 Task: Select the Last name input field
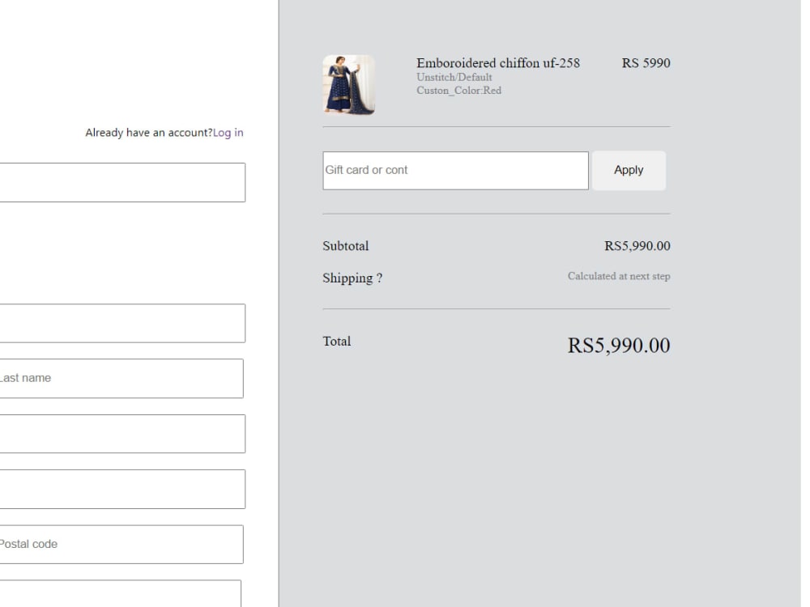(122, 378)
